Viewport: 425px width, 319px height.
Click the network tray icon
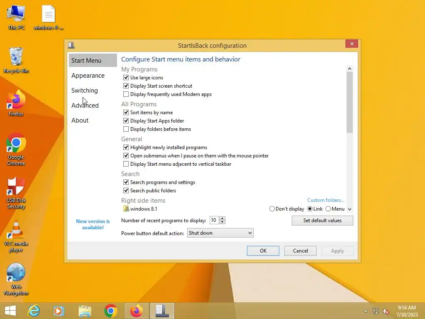376,311
